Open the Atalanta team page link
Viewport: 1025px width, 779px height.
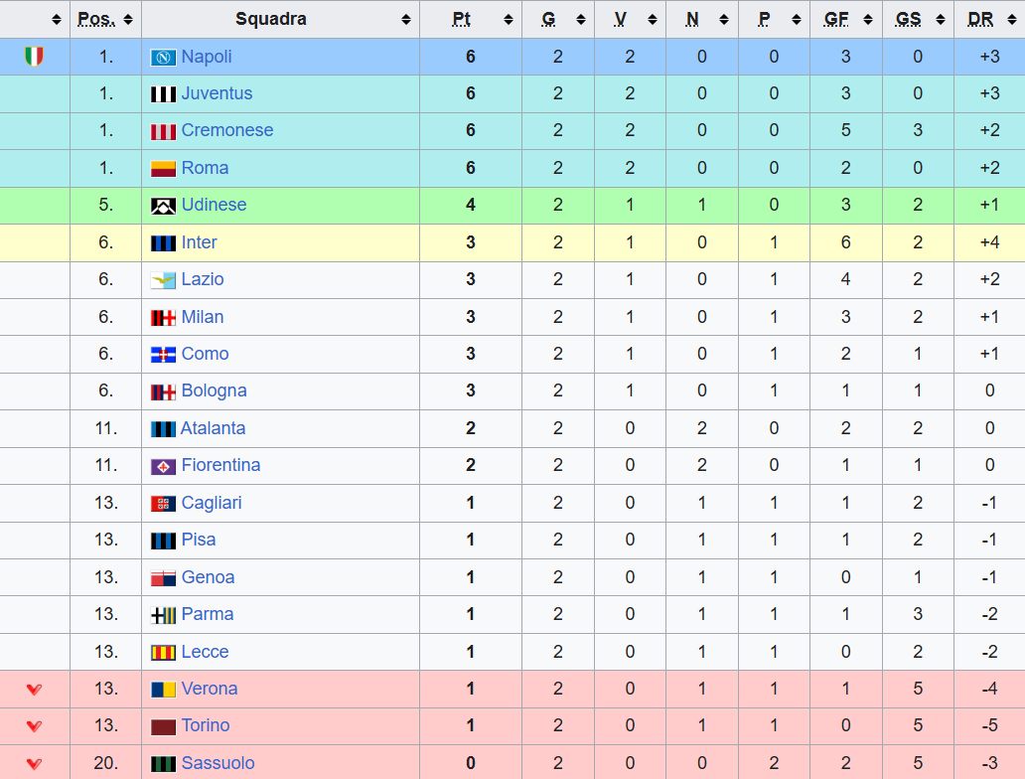tap(213, 428)
